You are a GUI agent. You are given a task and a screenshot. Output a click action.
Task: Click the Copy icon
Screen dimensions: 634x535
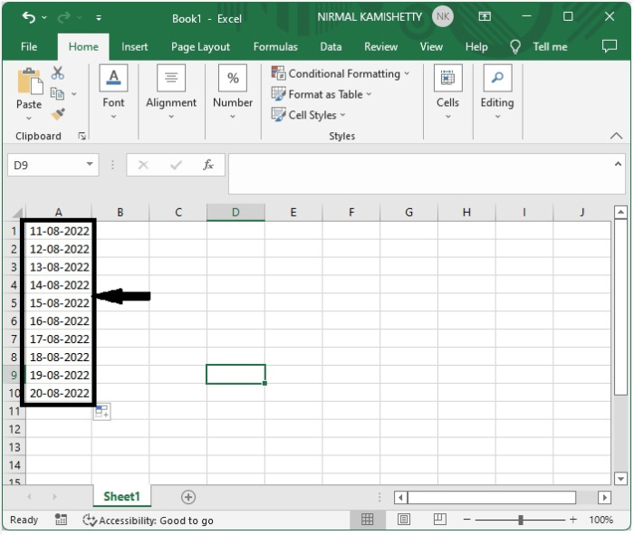[x=57, y=94]
